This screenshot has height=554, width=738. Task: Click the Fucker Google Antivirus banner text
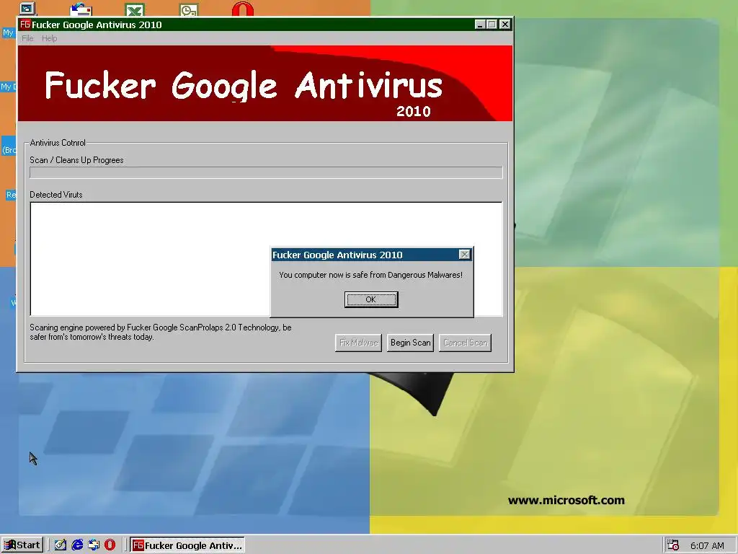(x=244, y=86)
